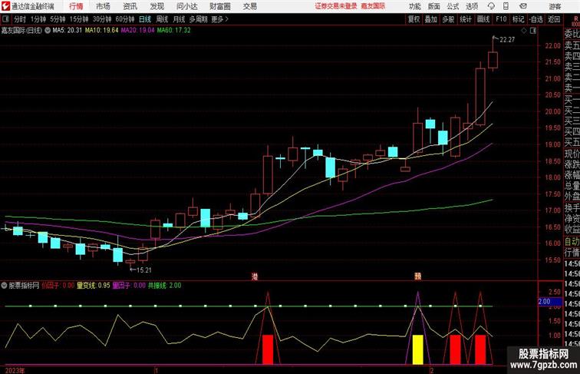Open the 交易 tab
This screenshot has height=374, width=580.
coord(249,6)
